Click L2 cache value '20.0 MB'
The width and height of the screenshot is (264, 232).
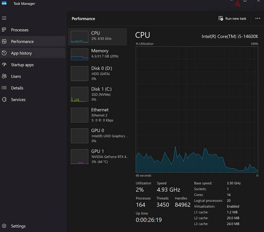coord(233,218)
